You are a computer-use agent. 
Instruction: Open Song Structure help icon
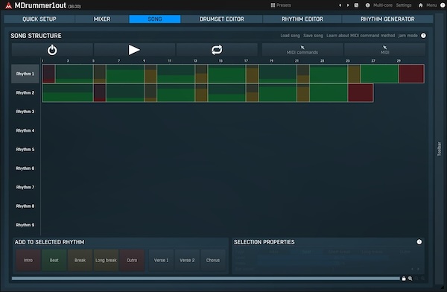[x=423, y=36]
